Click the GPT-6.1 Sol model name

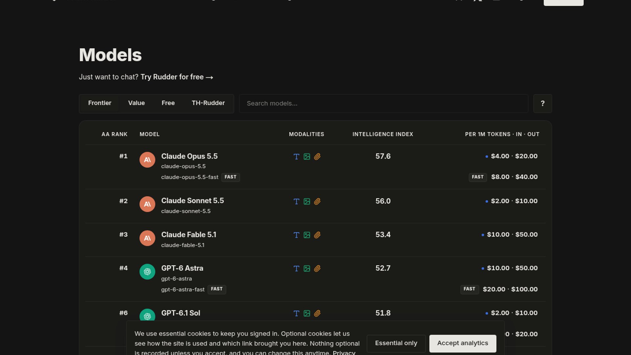pyautogui.click(x=180, y=313)
